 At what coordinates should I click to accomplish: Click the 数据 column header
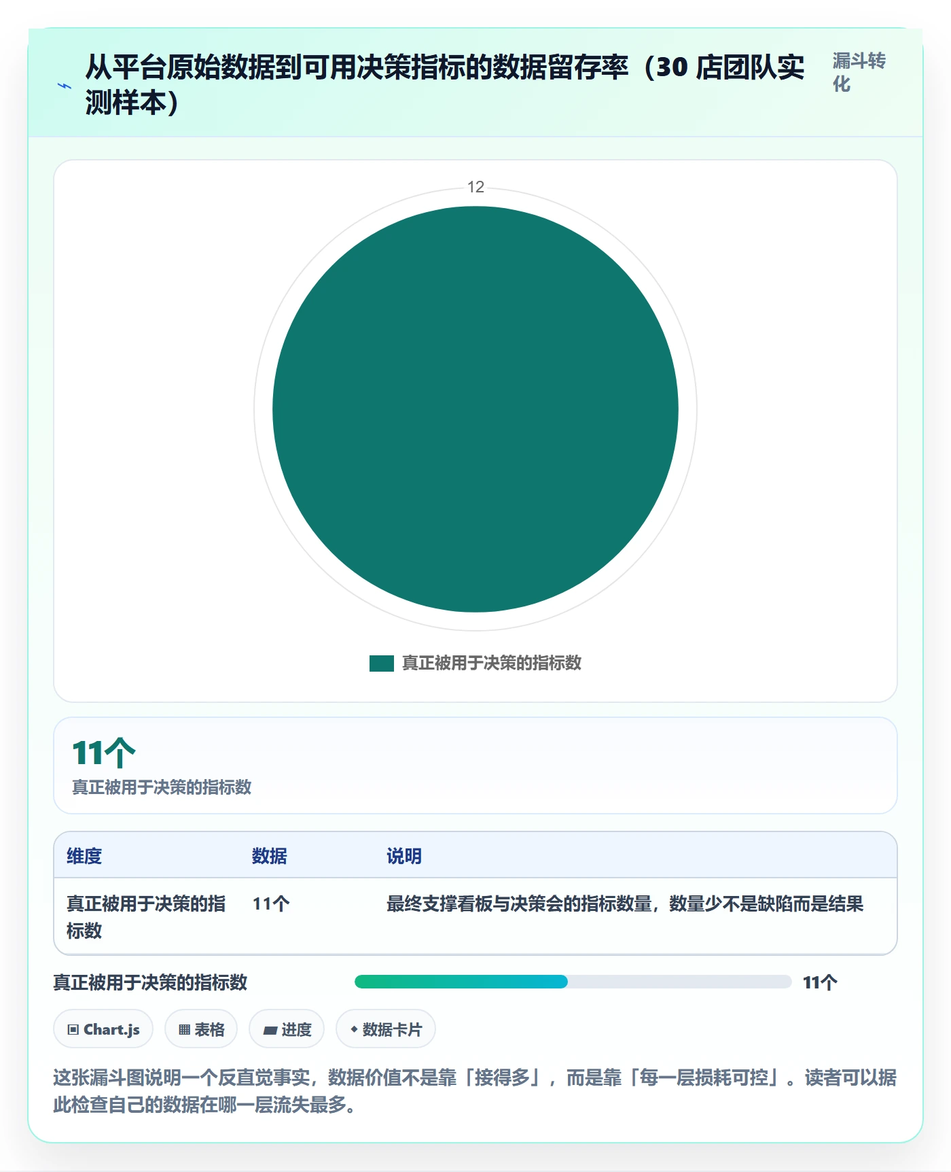[x=270, y=856]
